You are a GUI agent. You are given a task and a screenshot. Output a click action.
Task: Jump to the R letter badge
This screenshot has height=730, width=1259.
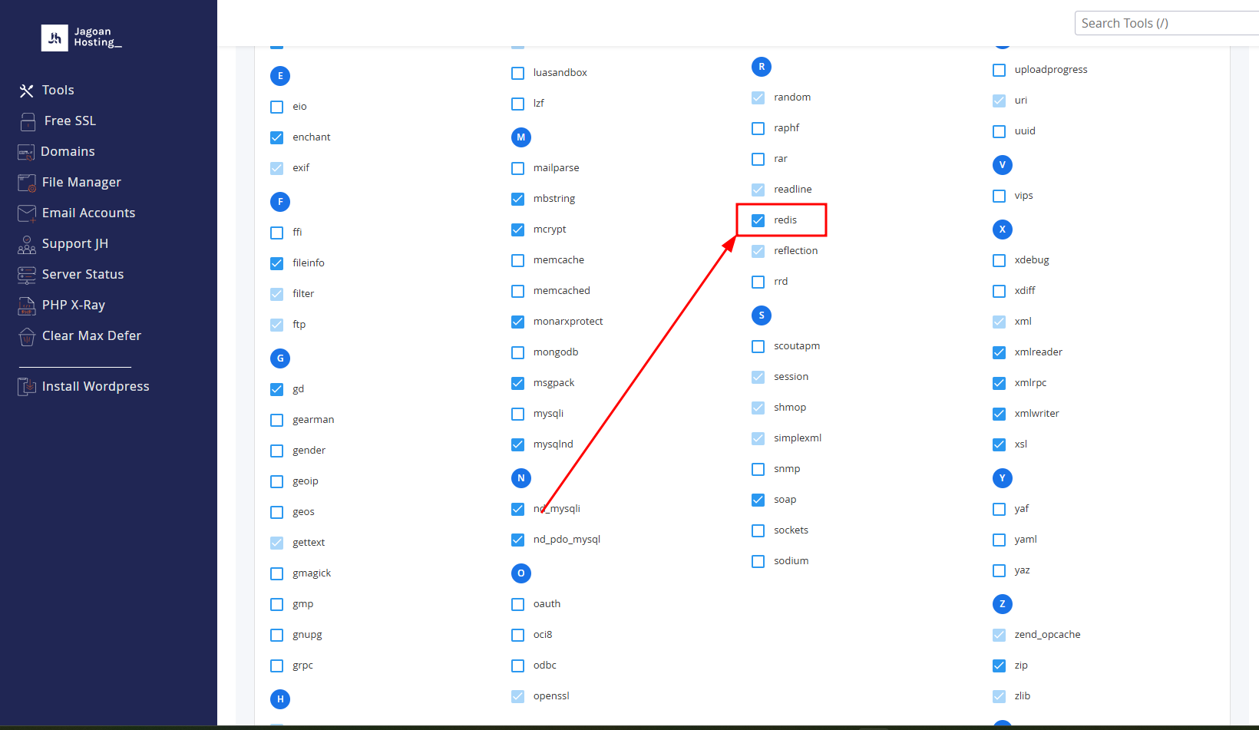point(762,67)
